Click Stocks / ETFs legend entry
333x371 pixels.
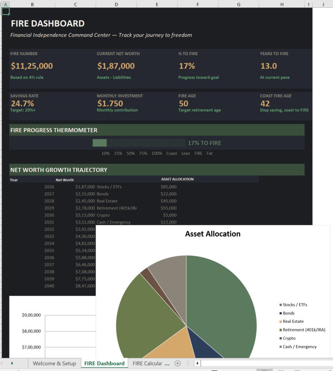[293, 305]
